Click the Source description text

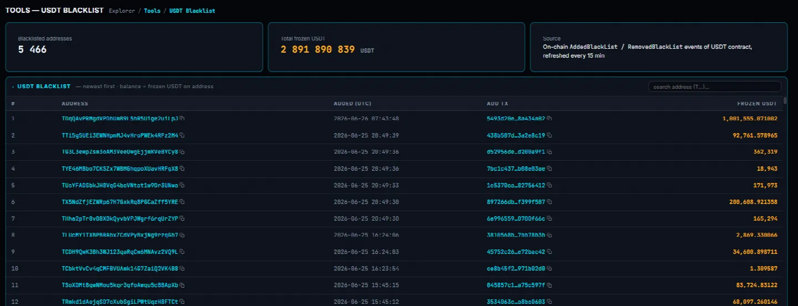pos(647,52)
